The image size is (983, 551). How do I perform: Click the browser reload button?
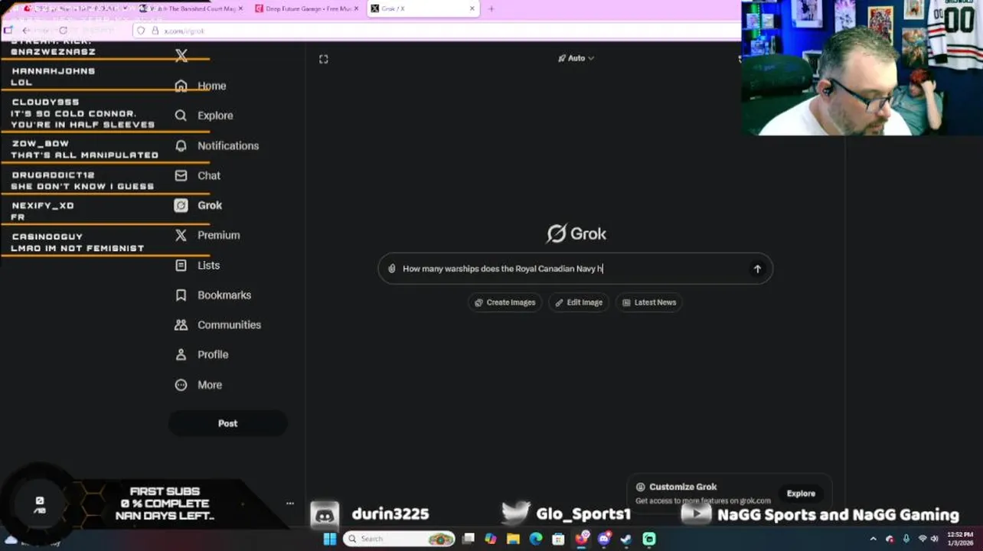point(63,31)
